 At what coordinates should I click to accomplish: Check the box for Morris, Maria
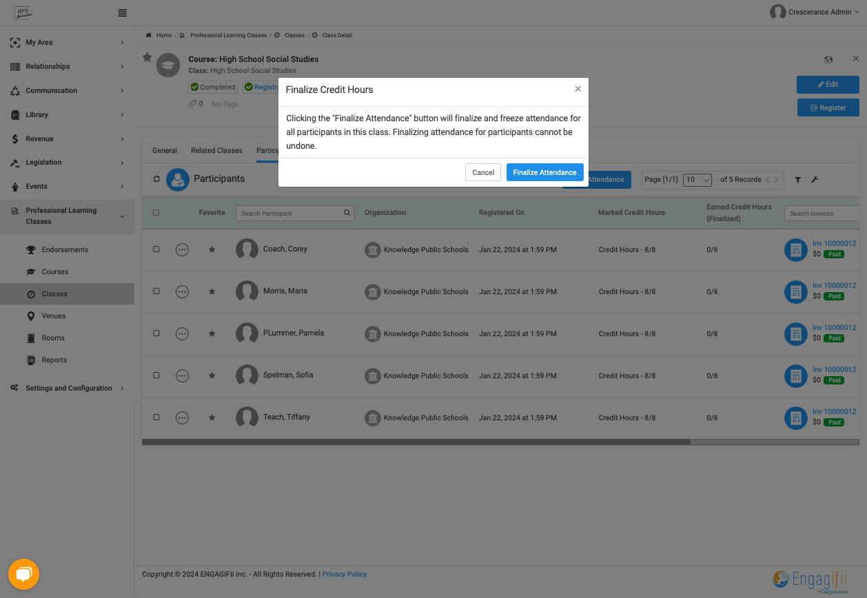click(156, 291)
